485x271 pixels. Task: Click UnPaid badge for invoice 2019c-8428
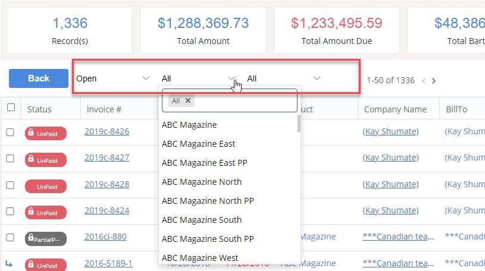(46, 187)
